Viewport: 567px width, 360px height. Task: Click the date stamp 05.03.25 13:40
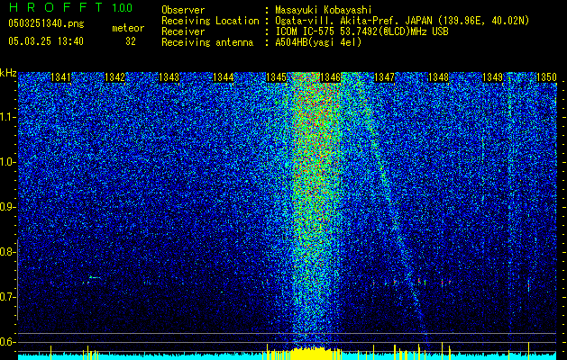point(46,41)
